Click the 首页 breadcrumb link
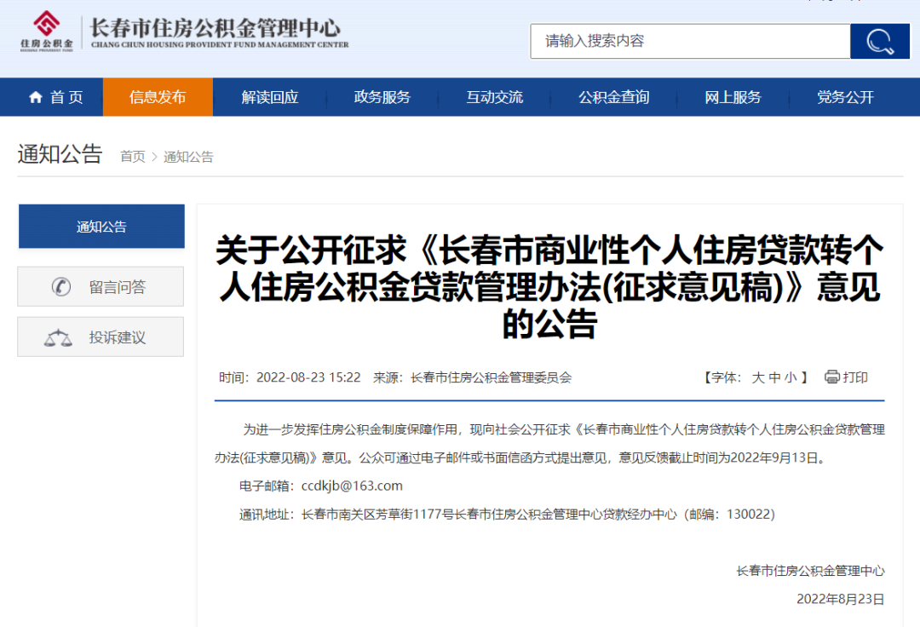The width and height of the screenshot is (920, 627). click(x=132, y=157)
